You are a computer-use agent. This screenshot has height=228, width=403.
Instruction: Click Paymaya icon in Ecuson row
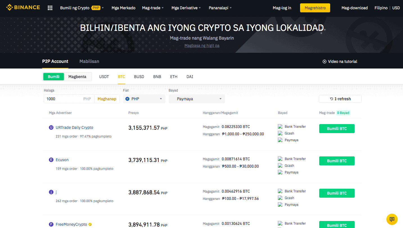[280, 172]
